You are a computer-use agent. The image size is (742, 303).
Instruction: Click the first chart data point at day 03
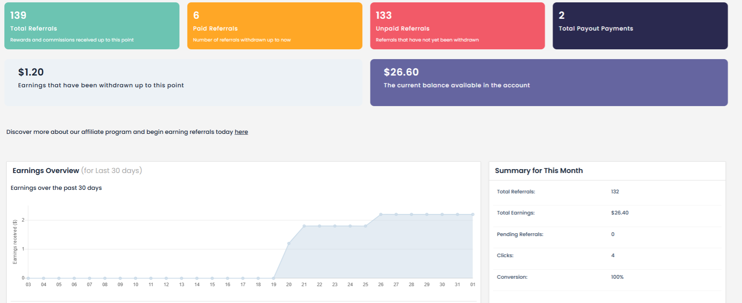point(28,278)
